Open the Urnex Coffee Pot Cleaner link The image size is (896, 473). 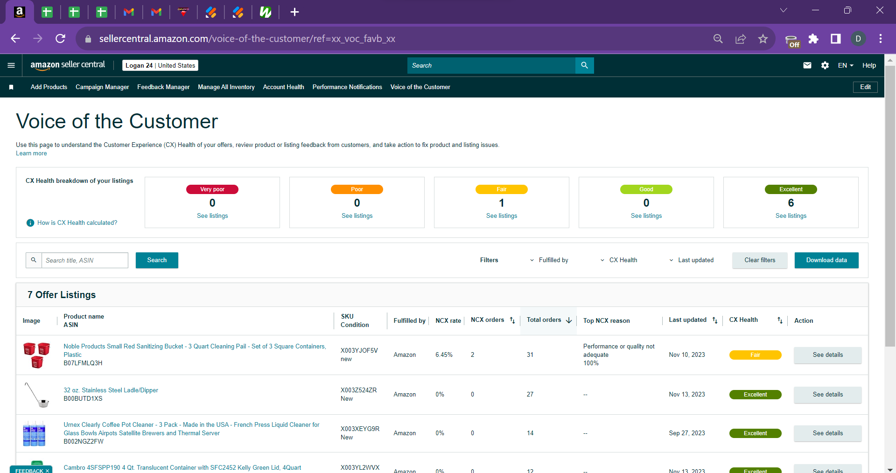(x=191, y=429)
